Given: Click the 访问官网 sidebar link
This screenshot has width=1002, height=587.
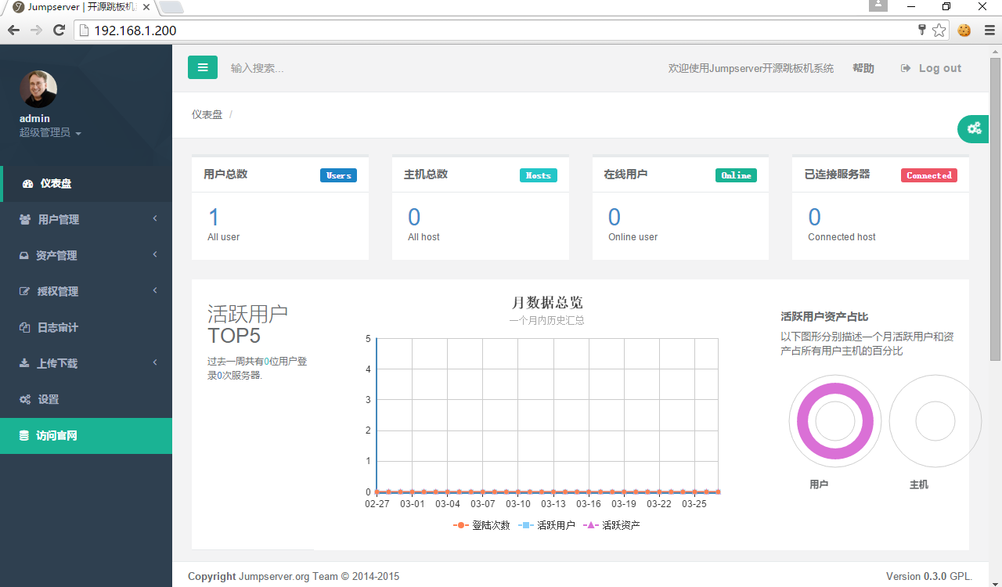Looking at the screenshot, I should coord(86,436).
